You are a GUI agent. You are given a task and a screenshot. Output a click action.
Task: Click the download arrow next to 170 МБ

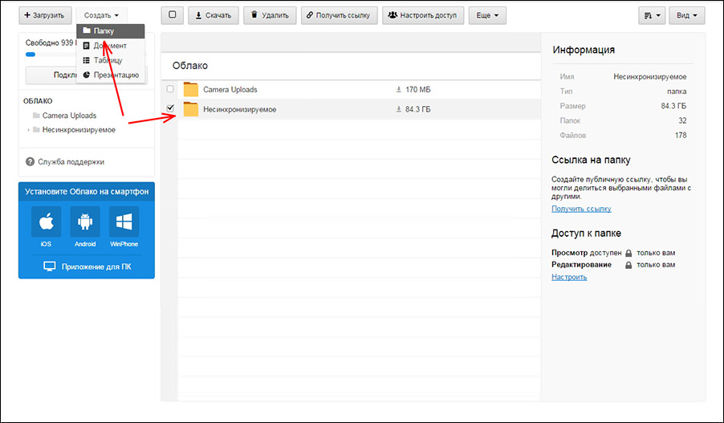(x=398, y=89)
